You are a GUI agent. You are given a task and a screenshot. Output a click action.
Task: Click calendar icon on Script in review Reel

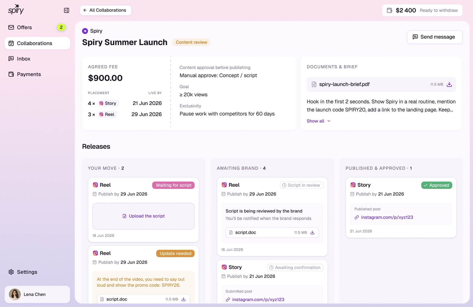tap(223, 194)
